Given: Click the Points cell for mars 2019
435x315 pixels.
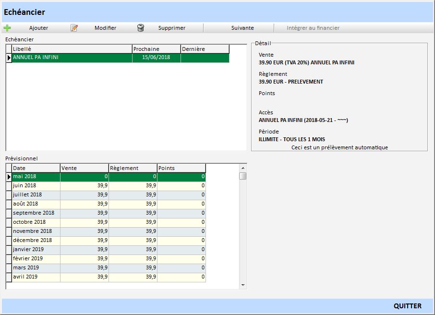Looking at the screenshot, I should click(181, 268).
